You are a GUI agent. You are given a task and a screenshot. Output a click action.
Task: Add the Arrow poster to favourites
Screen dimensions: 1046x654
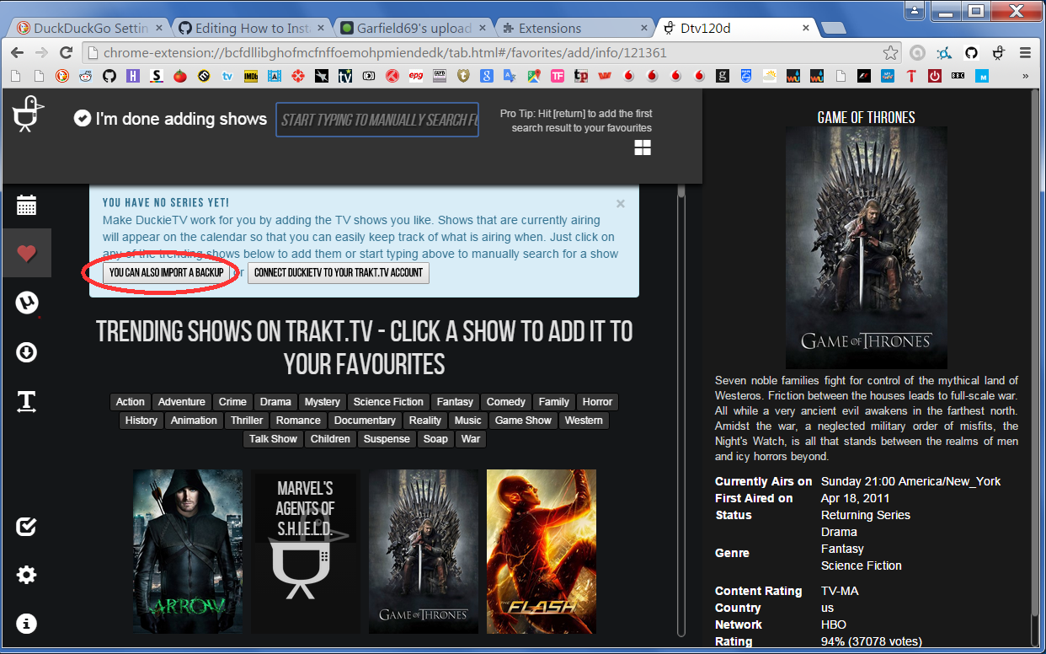click(x=188, y=552)
